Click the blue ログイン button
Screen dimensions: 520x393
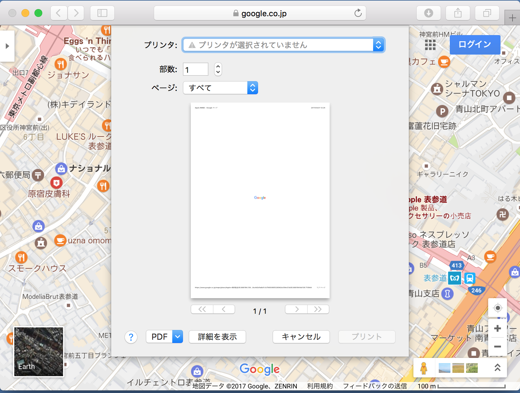[x=474, y=44]
